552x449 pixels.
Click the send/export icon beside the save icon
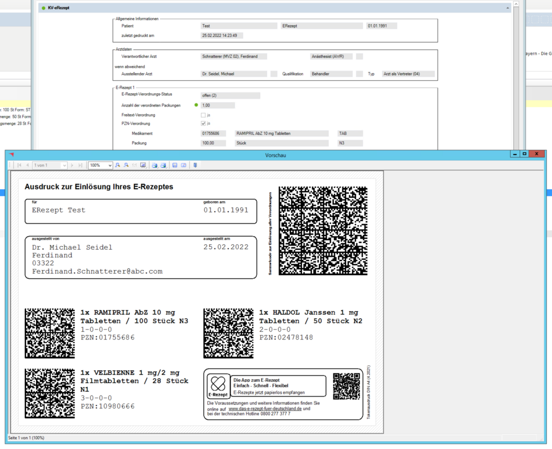(x=184, y=165)
